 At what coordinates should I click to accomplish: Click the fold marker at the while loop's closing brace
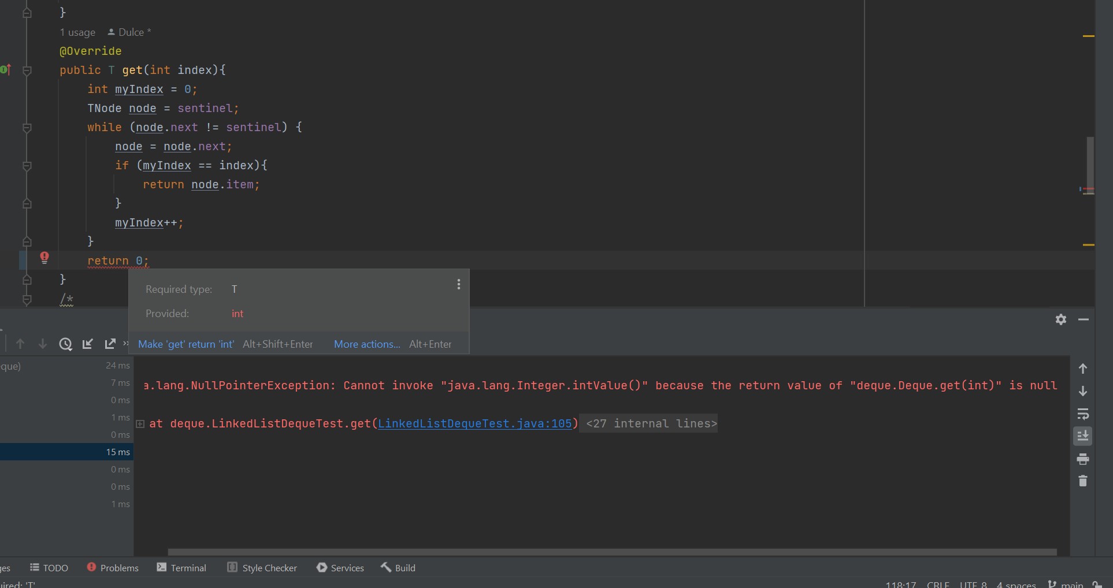pos(27,241)
